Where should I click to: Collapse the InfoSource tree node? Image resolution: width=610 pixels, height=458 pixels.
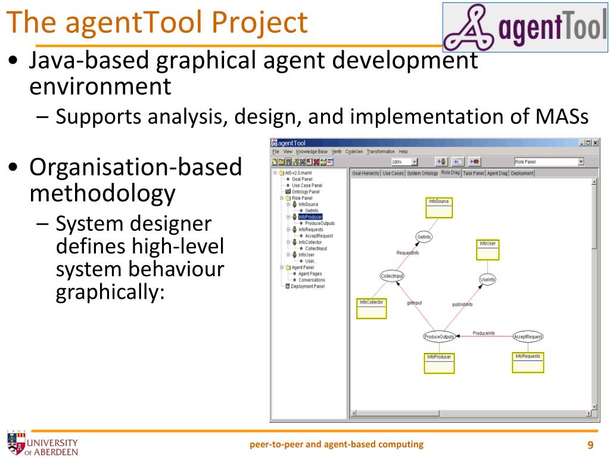click(x=288, y=204)
